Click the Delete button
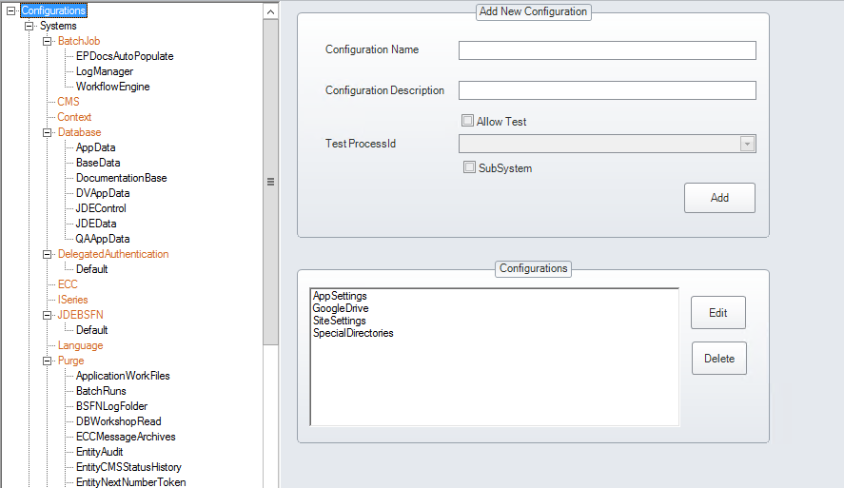The image size is (844, 488). [x=719, y=359]
